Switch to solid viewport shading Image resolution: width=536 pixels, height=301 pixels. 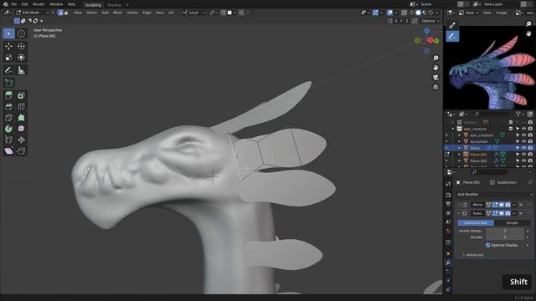418,13
